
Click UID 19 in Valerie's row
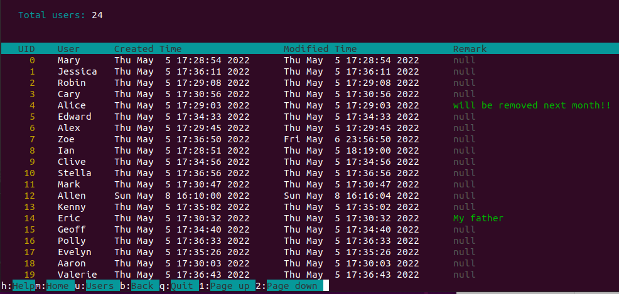30,275
